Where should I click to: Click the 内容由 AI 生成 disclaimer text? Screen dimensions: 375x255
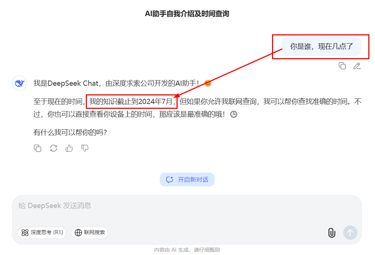(x=187, y=250)
